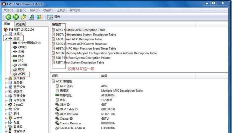Select APIC: Multiple APIC Description Table row
Screen dimensions: 232x133
[x=79, y=30]
